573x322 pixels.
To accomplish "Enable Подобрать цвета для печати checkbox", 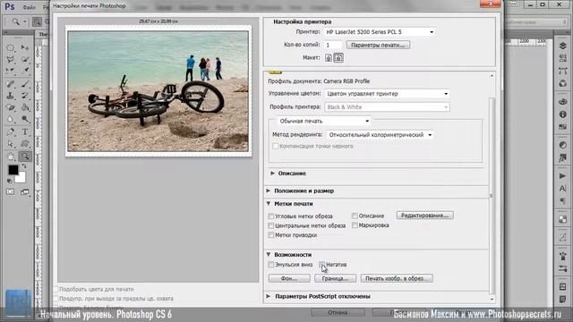I will [56, 289].
